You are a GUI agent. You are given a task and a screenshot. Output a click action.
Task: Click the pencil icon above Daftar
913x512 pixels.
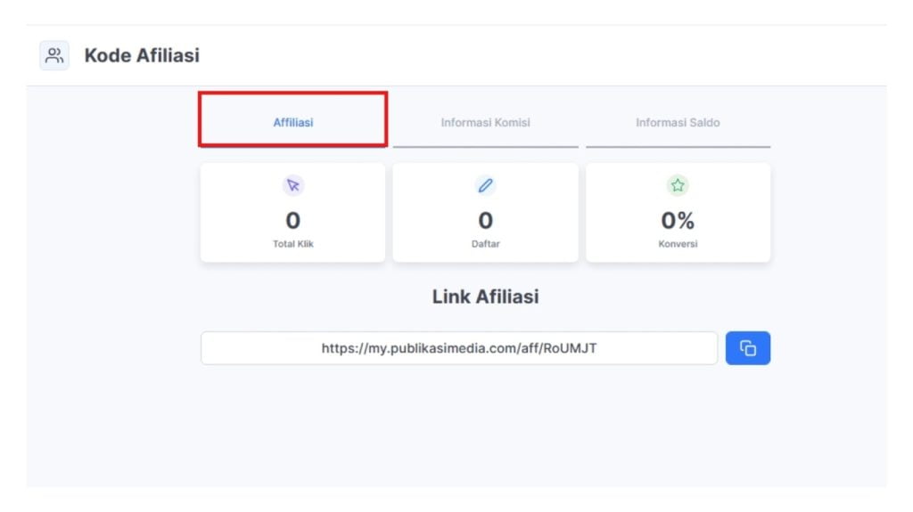485,185
